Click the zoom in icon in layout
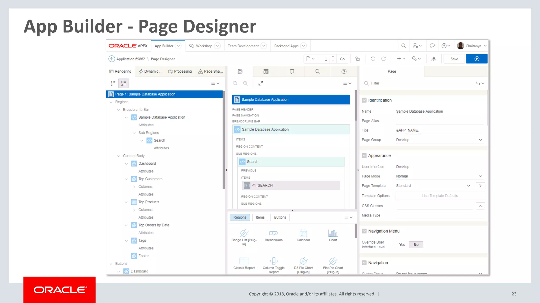 coord(245,83)
